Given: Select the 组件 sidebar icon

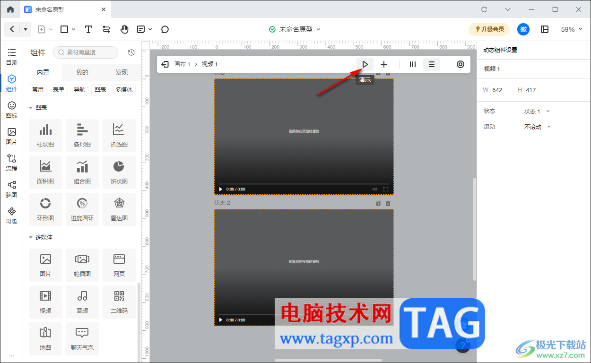Looking at the screenshot, I should click(12, 83).
